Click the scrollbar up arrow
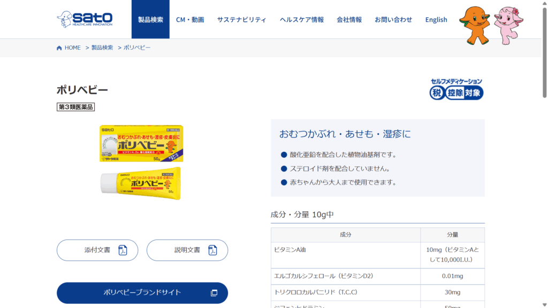This screenshot has width=548, height=308. pos(544,3)
